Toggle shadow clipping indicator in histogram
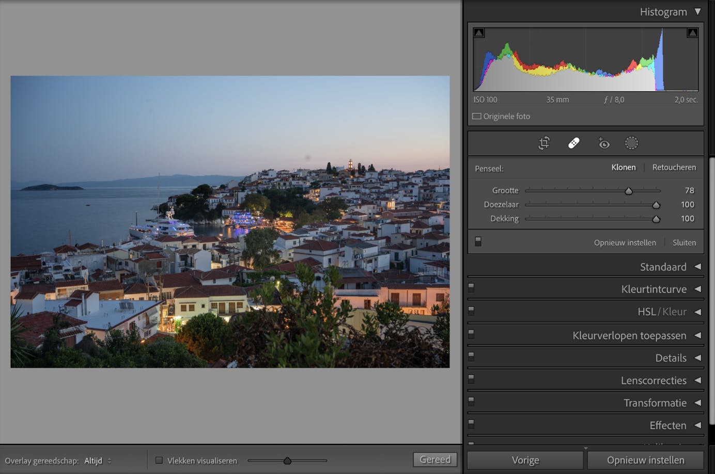This screenshot has height=474, width=715. click(x=479, y=33)
